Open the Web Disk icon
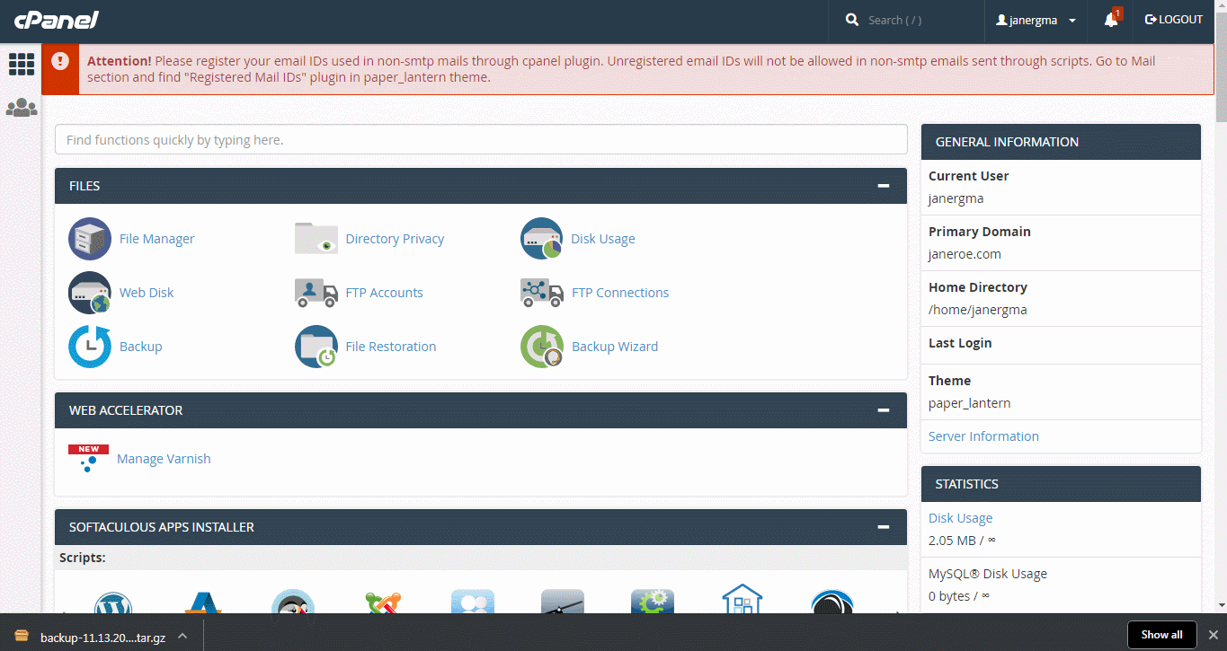The width and height of the screenshot is (1227, 651). 90,293
